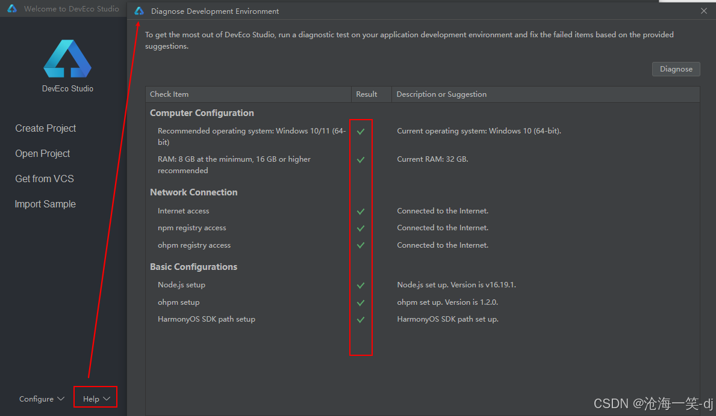
Task: Run the Diagnose button
Action: point(676,69)
